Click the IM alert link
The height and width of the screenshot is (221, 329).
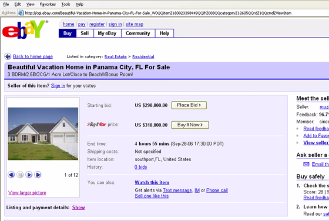[x=197, y=190]
